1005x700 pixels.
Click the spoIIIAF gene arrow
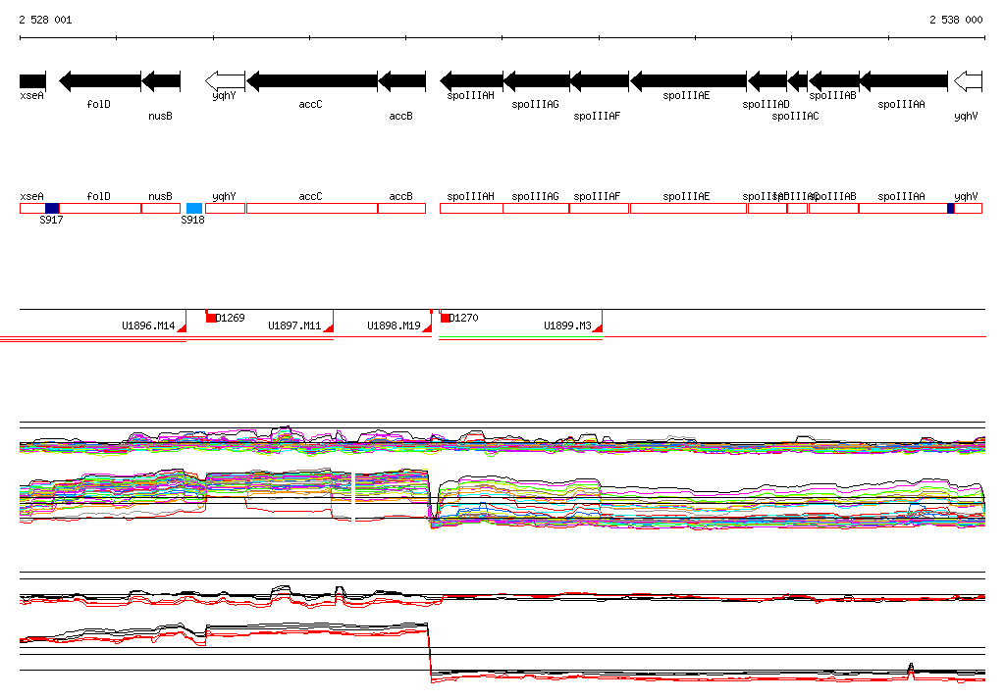pos(600,81)
